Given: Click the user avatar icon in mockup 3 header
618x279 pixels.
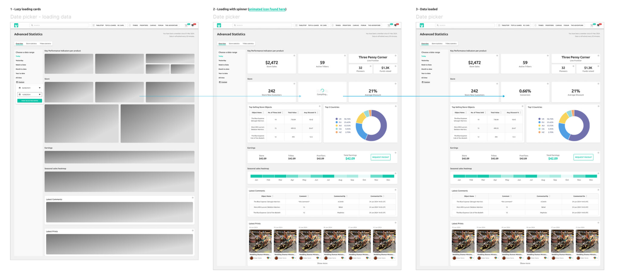Looking at the screenshot, I should coord(598,25).
